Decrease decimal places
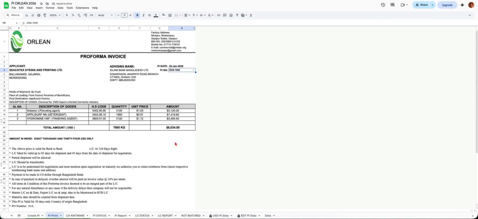 79,15
